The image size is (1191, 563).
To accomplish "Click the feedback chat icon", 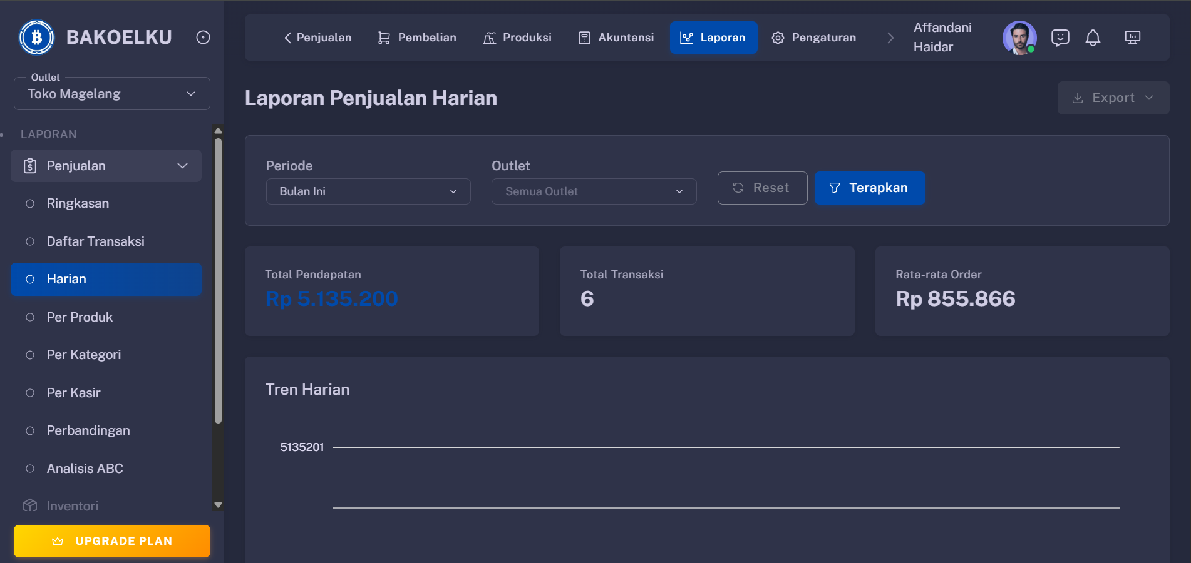I will pos(1060,38).
